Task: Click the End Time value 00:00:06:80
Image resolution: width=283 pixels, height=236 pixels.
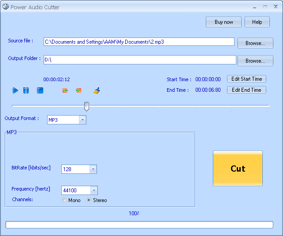Action: tap(208, 90)
